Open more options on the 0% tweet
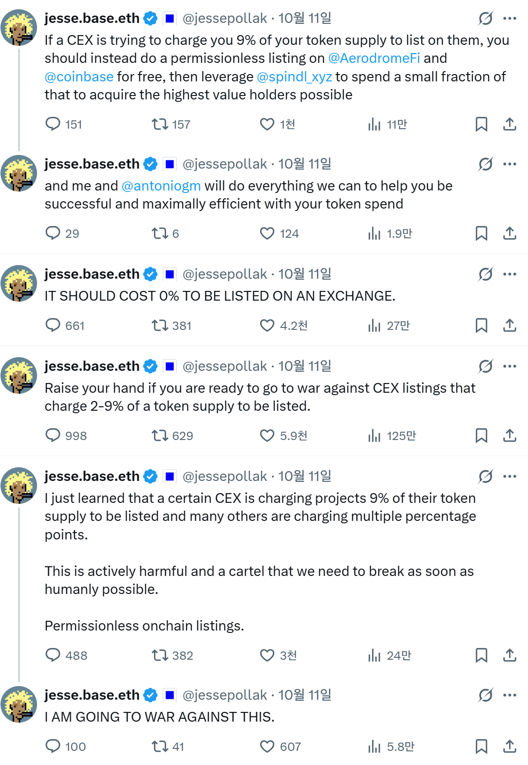 click(x=509, y=274)
